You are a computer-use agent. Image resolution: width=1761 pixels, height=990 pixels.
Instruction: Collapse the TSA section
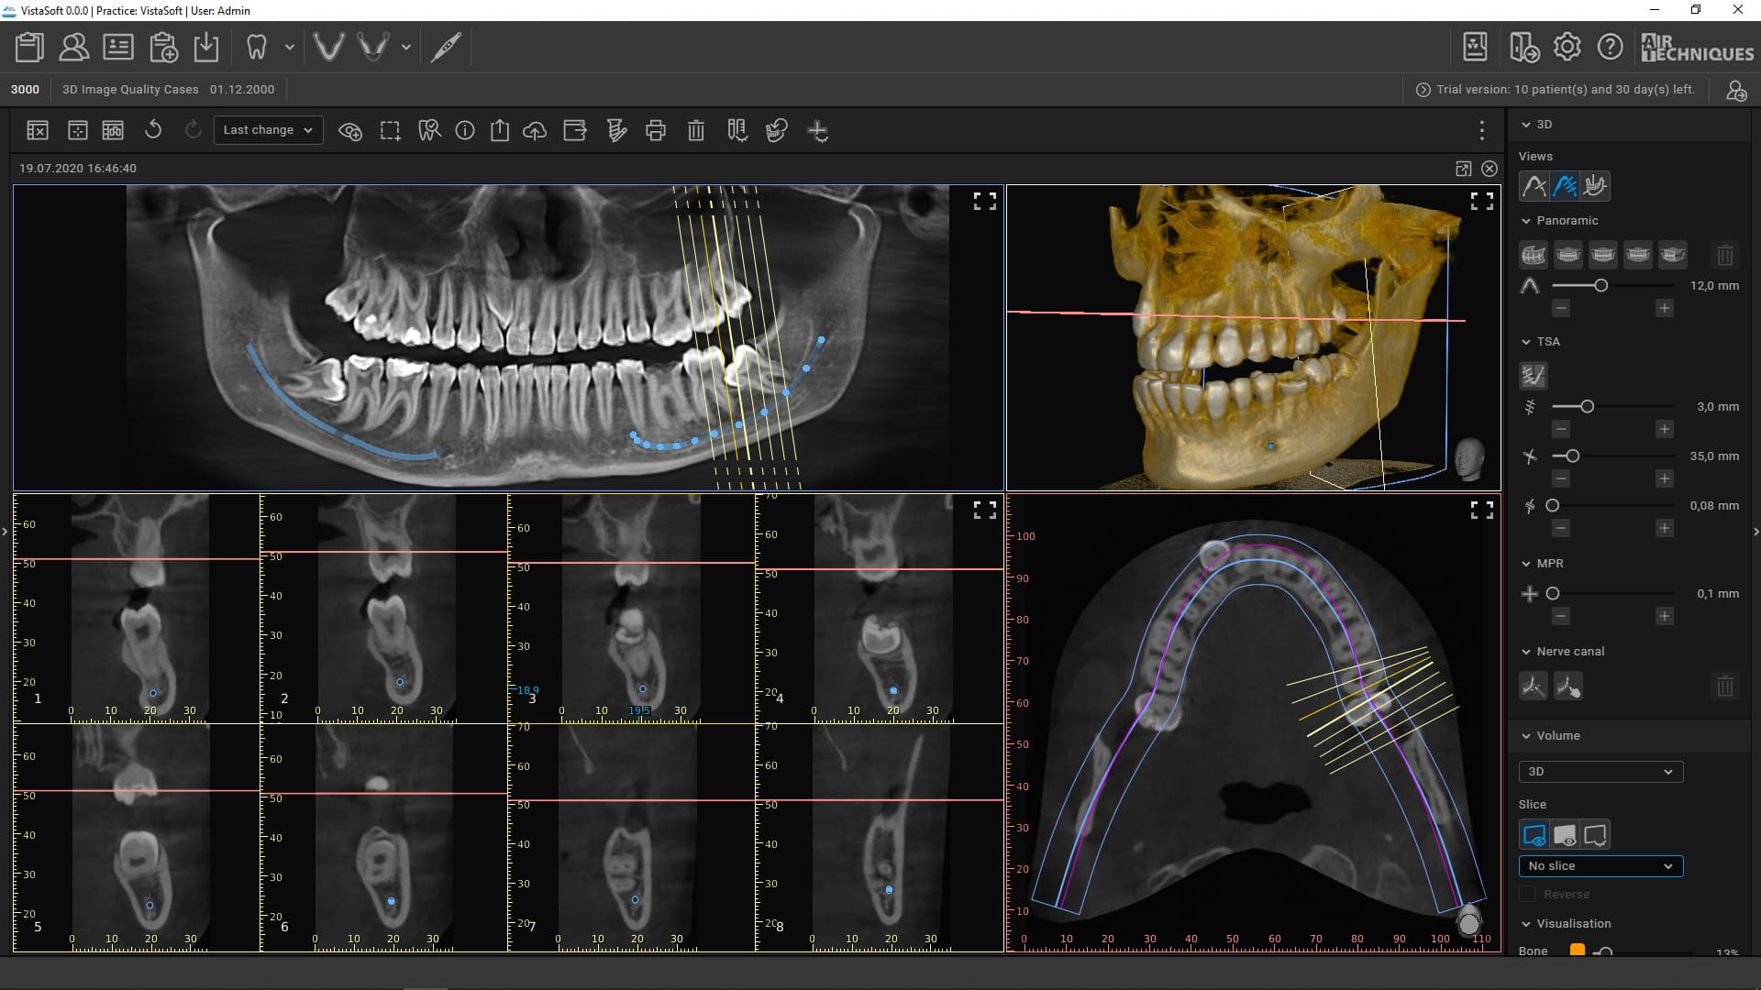1526,342
